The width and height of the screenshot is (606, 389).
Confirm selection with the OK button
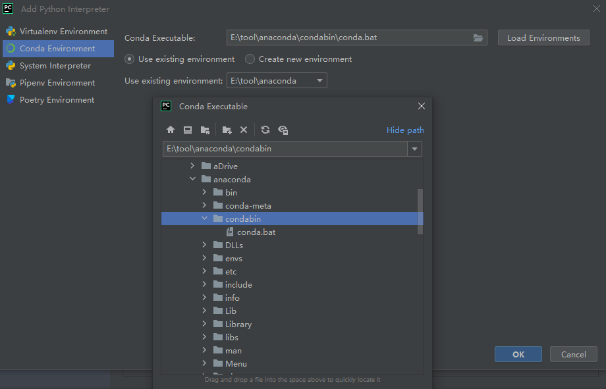518,354
